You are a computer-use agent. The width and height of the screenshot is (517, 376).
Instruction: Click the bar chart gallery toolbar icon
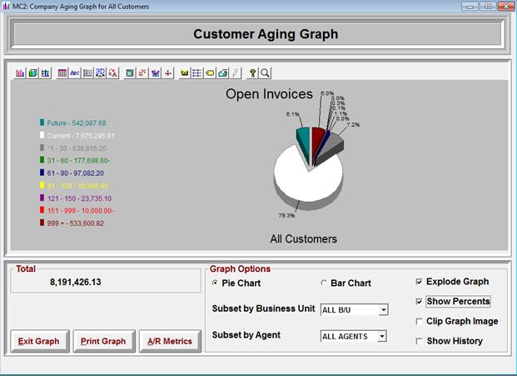point(20,73)
